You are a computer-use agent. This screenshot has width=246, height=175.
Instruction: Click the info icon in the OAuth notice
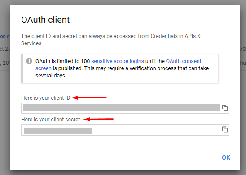click(x=29, y=61)
